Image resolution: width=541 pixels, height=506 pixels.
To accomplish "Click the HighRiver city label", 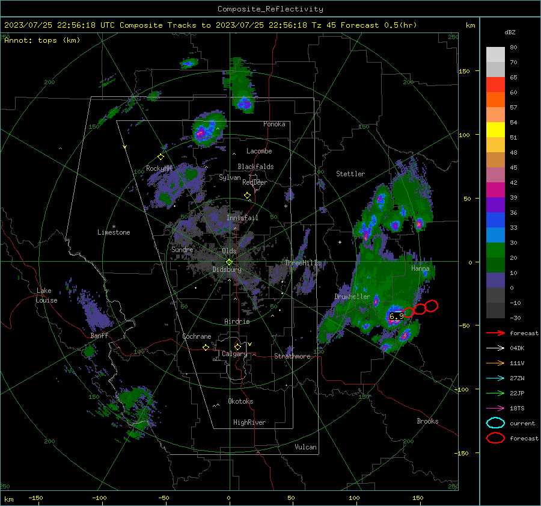I will coord(249,422).
